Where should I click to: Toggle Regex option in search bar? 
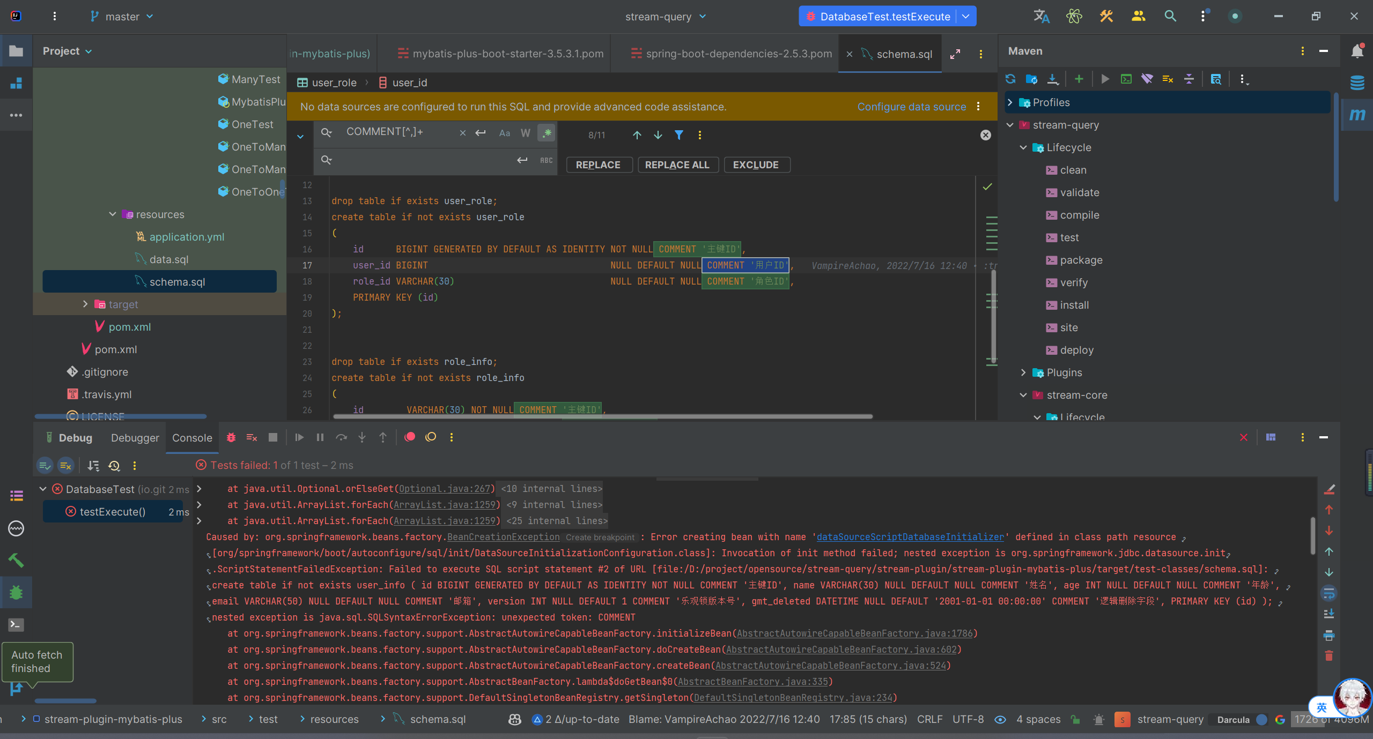547,133
